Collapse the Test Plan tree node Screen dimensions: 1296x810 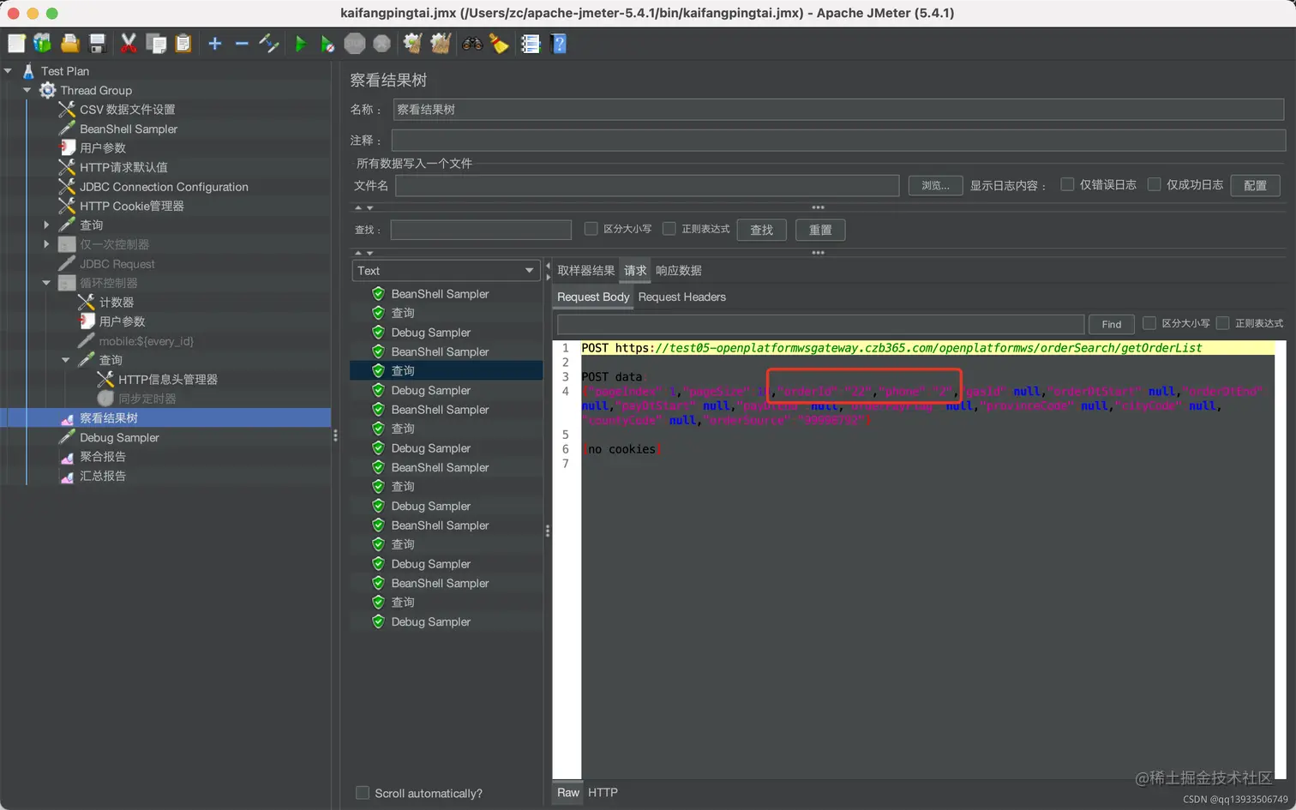9,71
